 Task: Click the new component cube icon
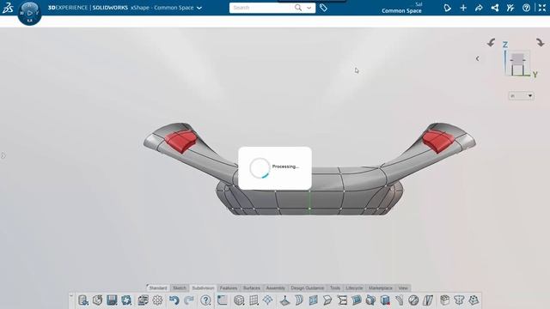(97, 300)
